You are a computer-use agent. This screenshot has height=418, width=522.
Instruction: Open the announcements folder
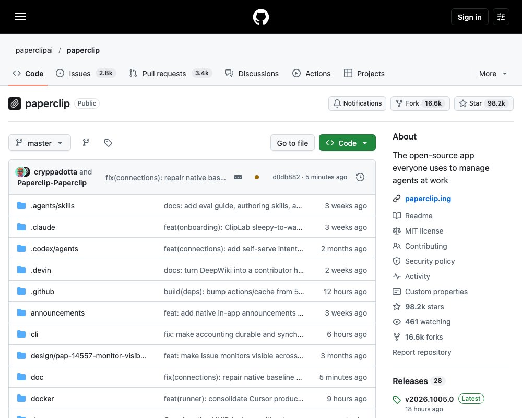pyautogui.click(x=57, y=313)
